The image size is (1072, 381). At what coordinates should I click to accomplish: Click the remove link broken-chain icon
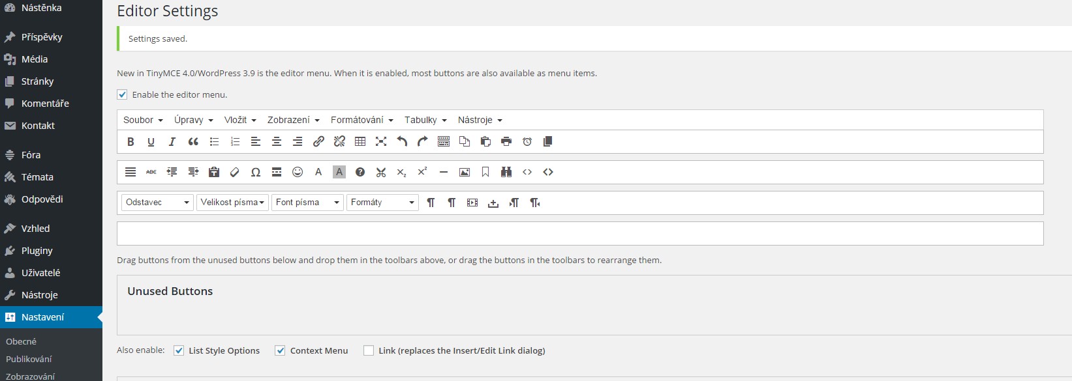point(339,141)
